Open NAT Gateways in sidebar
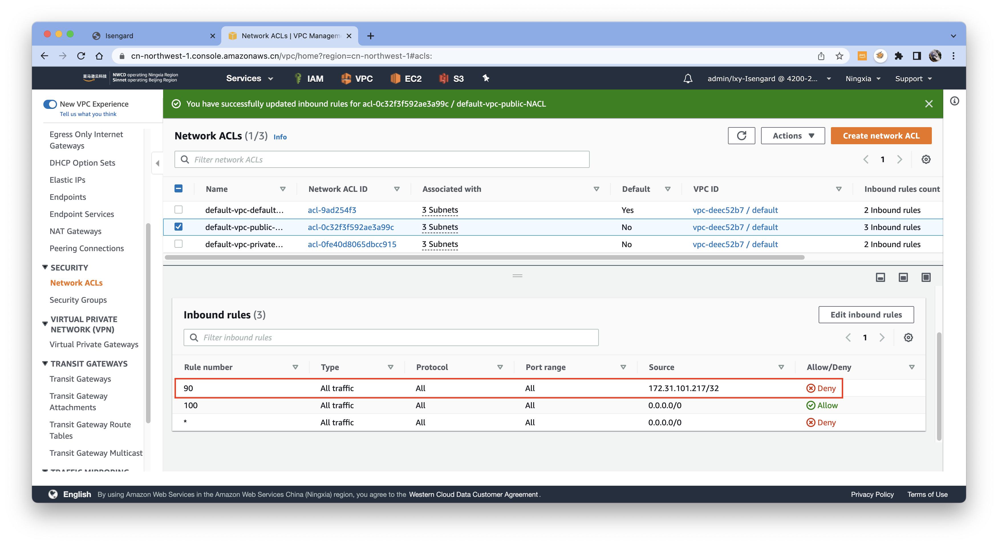This screenshot has height=545, width=998. coord(75,231)
